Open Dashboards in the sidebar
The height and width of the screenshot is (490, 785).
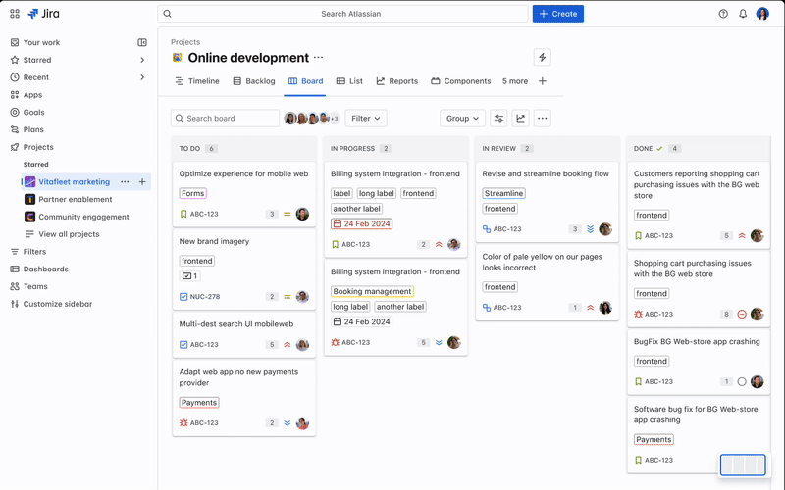[x=45, y=269]
